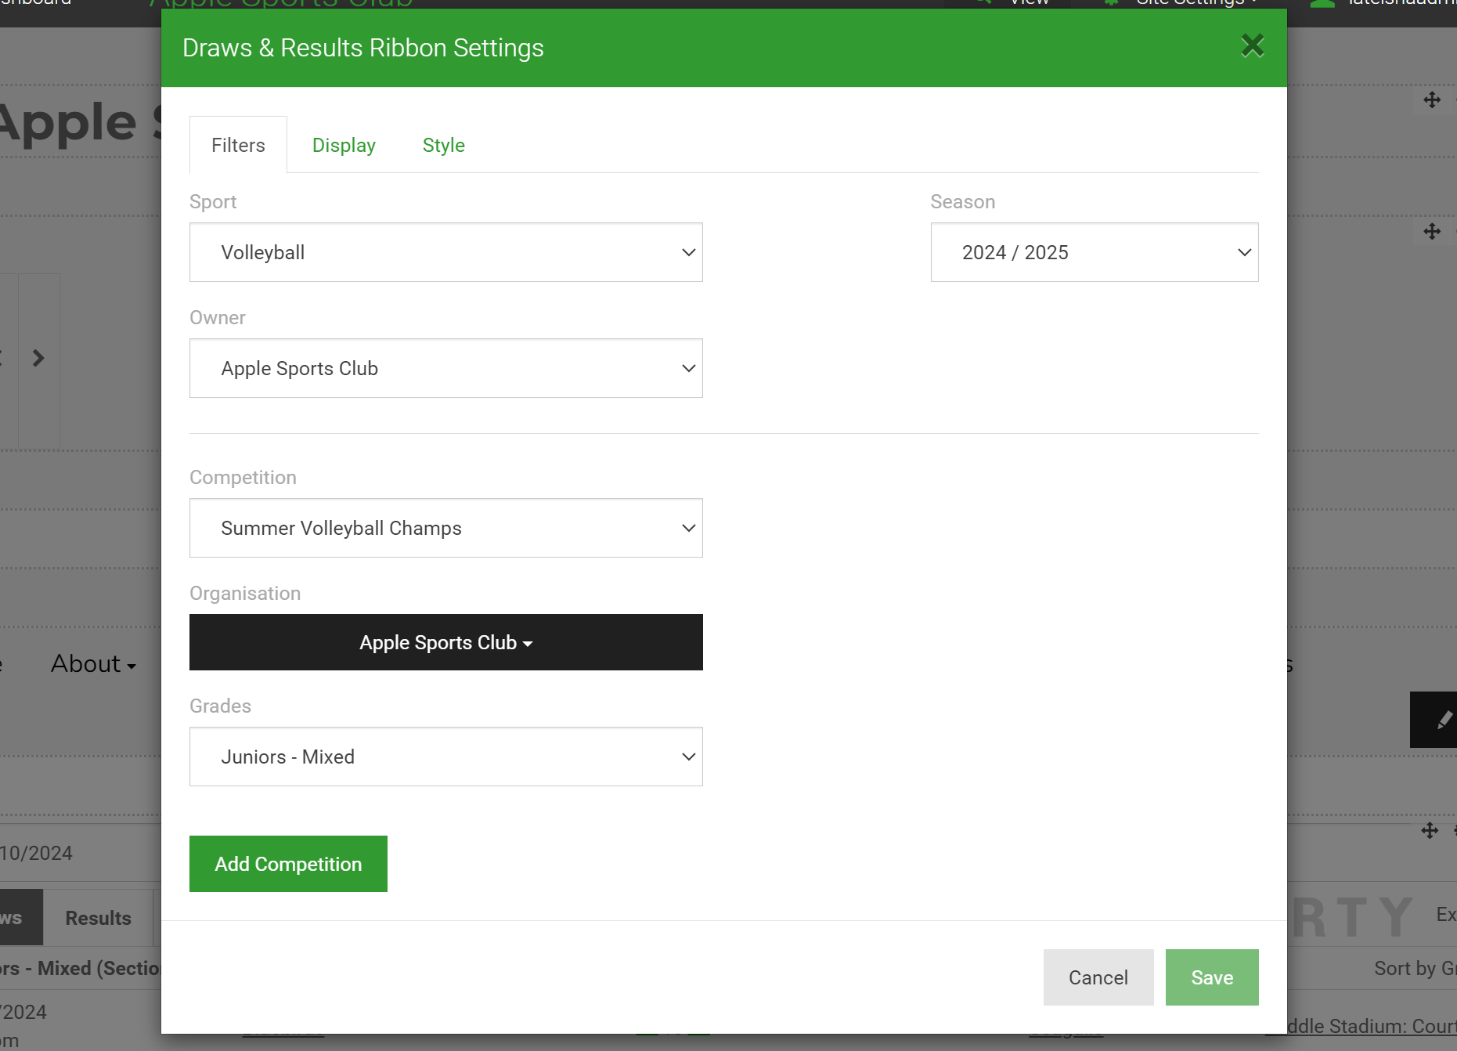1457x1051 pixels.
Task: Close the Ribbon Settings dialog
Action: coord(1253,46)
